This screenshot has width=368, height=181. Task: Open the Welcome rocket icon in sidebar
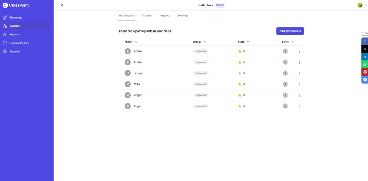(5, 18)
